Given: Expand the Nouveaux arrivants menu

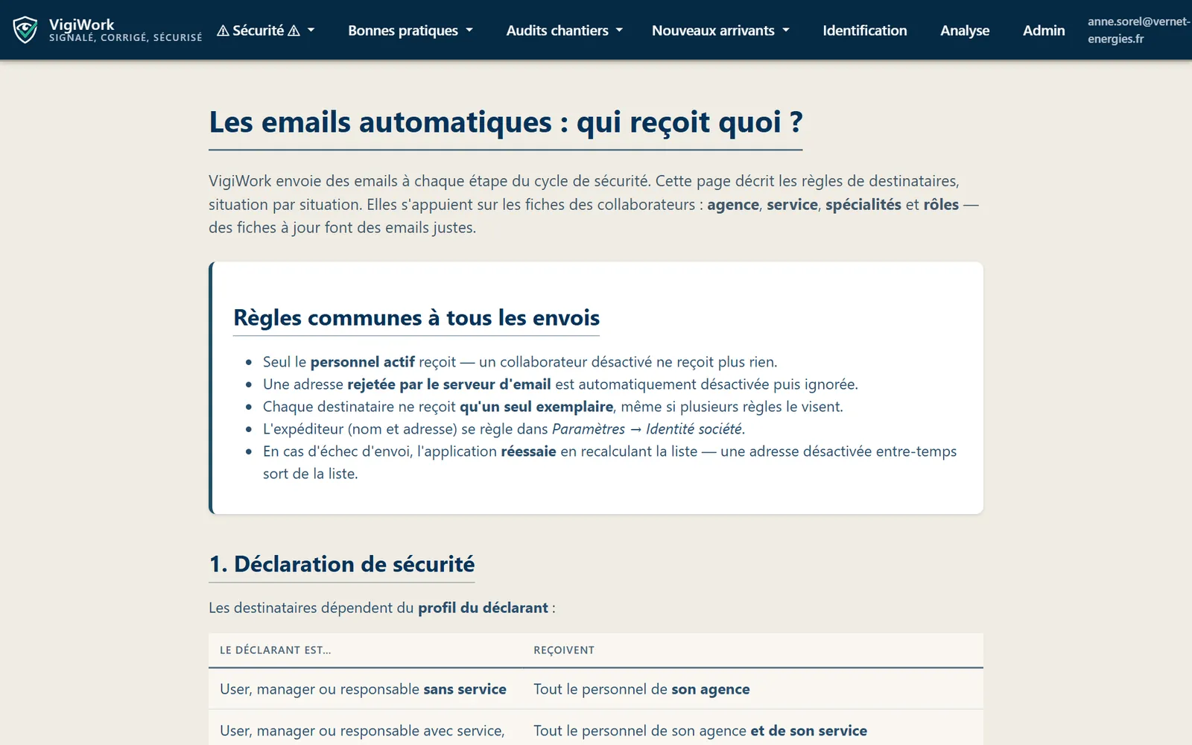Looking at the screenshot, I should tap(720, 31).
